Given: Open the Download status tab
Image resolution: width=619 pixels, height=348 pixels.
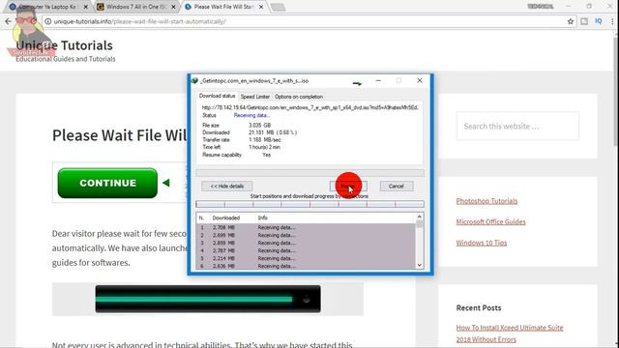Looking at the screenshot, I should click(x=217, y=96).
